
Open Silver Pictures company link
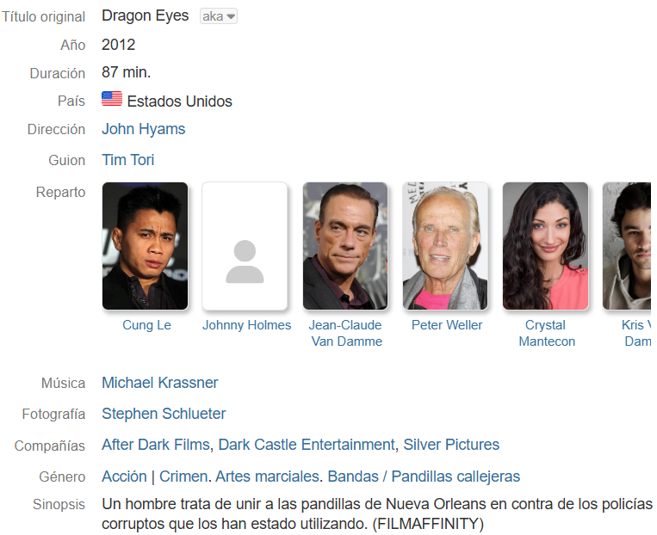tap(451, 445)
